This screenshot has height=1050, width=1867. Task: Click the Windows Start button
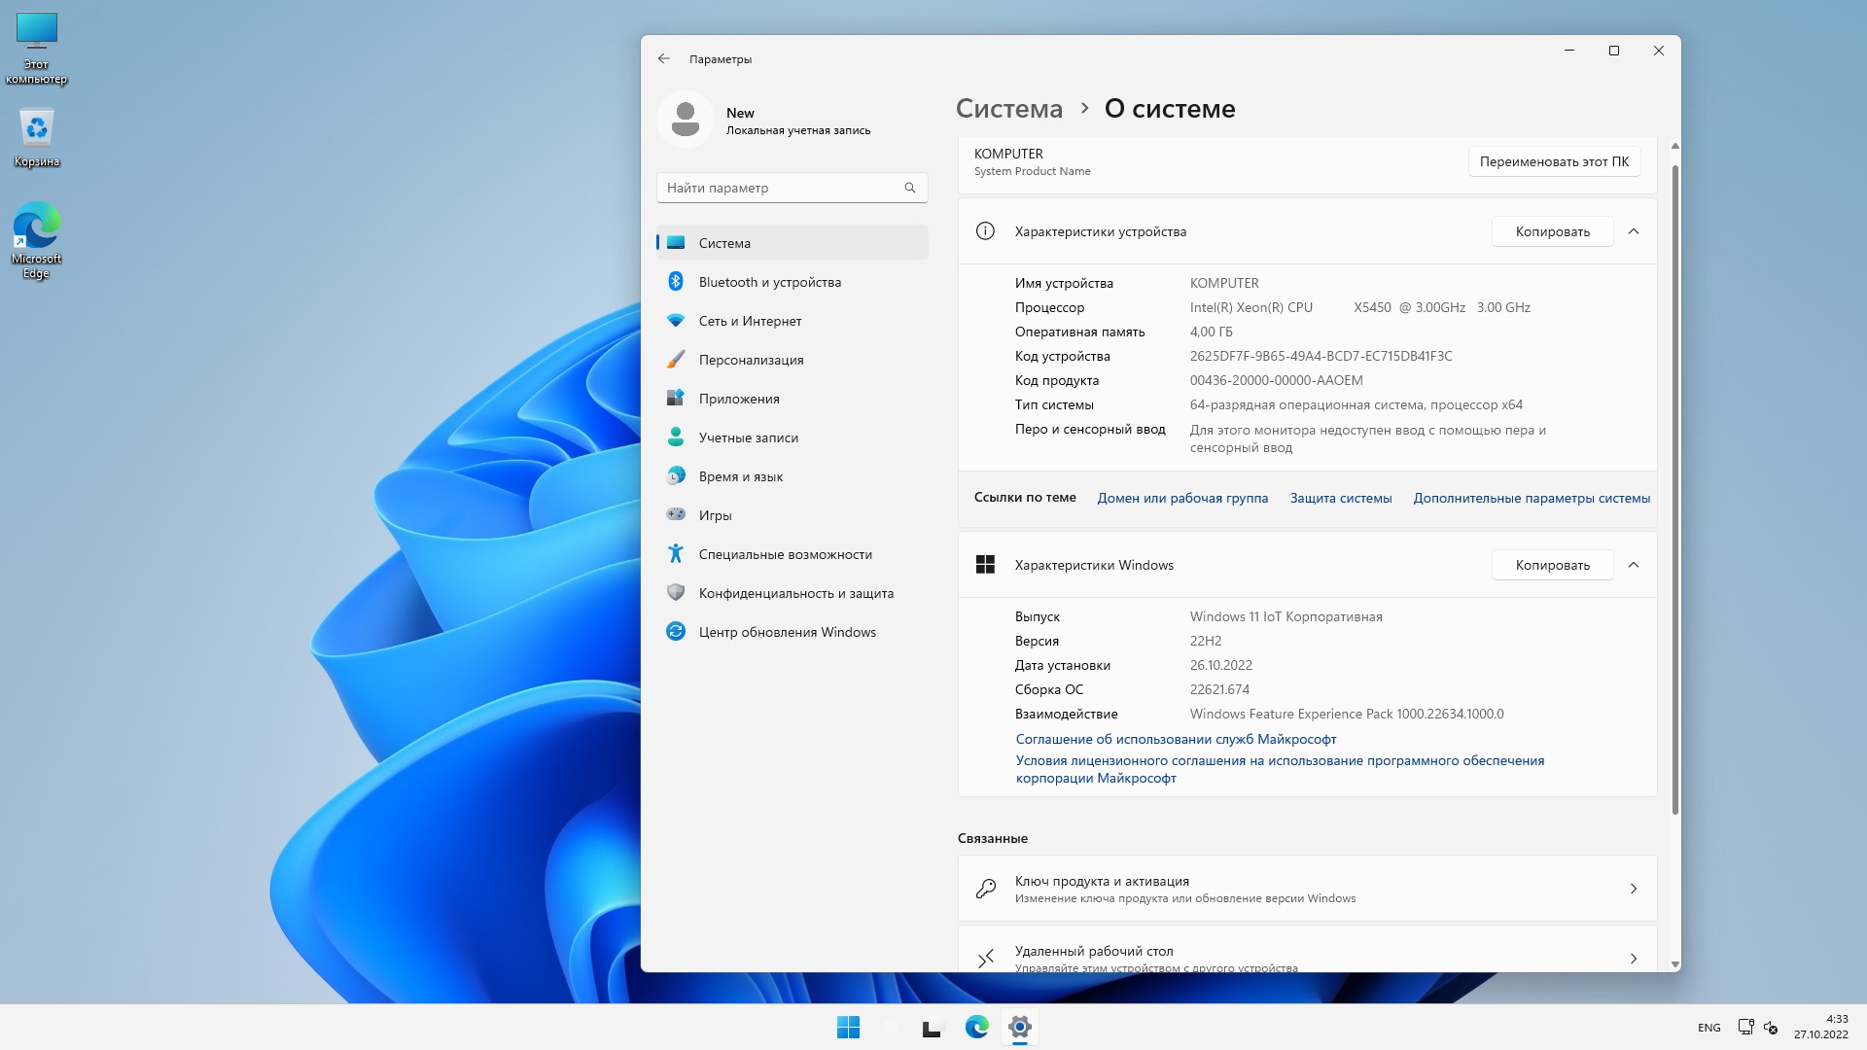coord(848,1027)
